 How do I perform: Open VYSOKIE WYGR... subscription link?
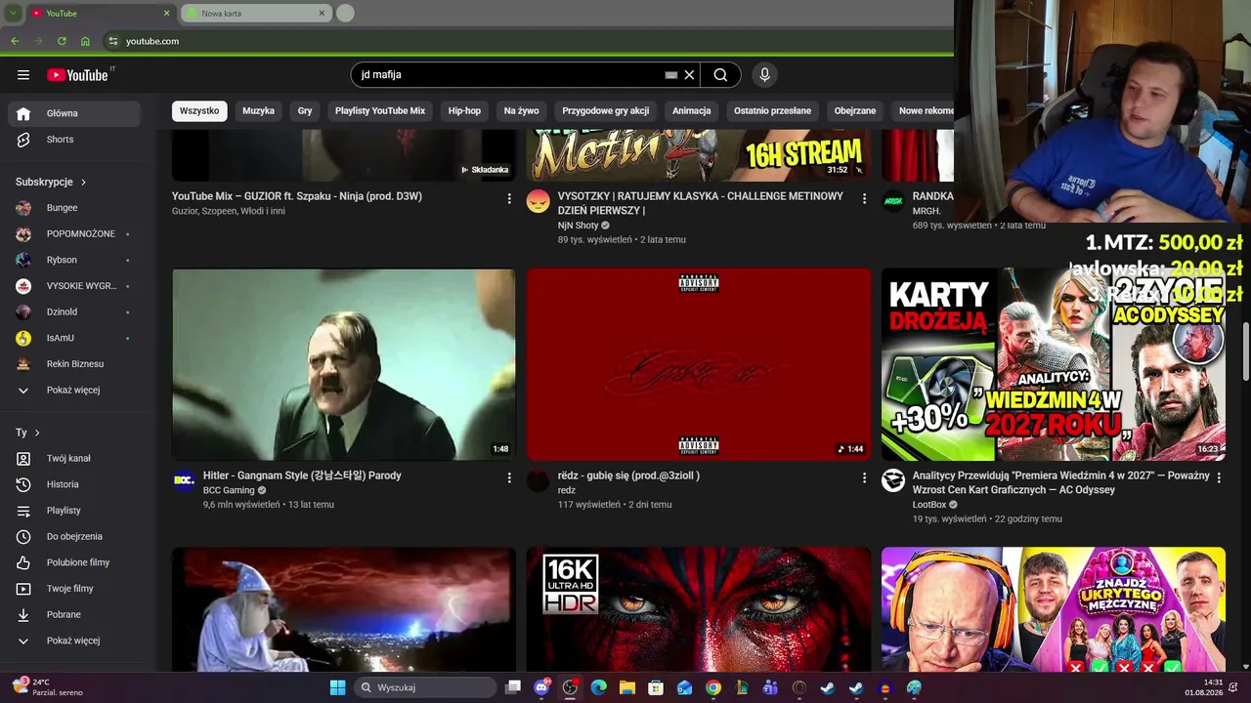[x=74, y=286]
